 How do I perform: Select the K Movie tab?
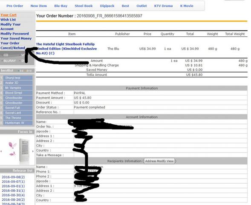187,6
